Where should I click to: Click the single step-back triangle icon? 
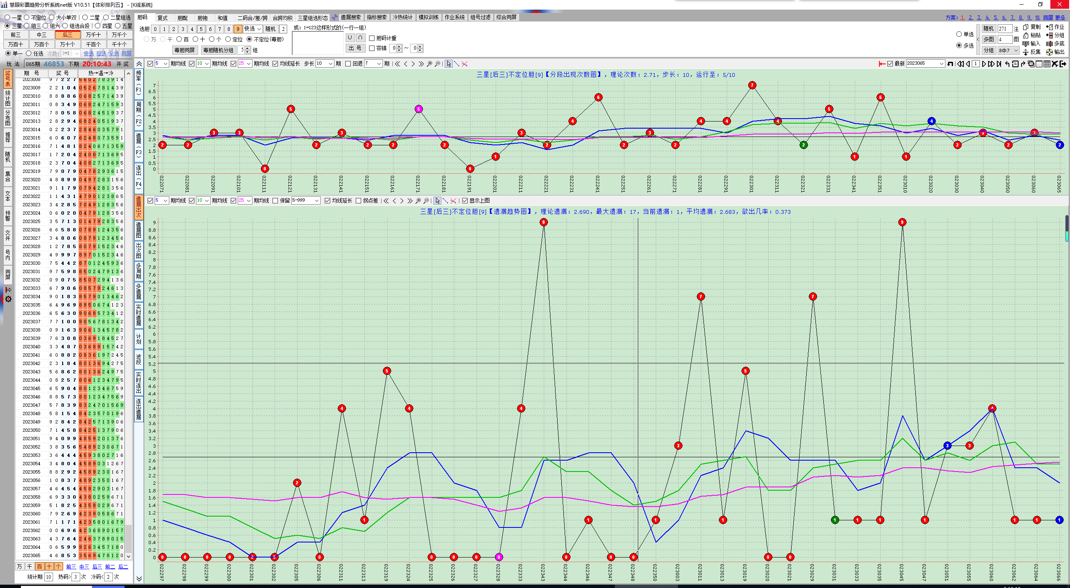click(x=968, y=63)
